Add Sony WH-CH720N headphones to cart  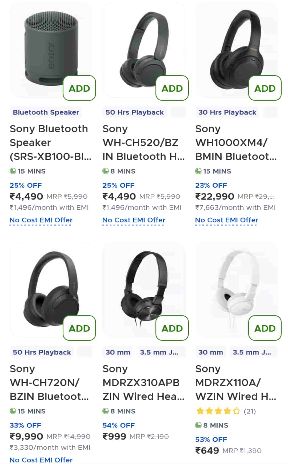coord(79,328)
